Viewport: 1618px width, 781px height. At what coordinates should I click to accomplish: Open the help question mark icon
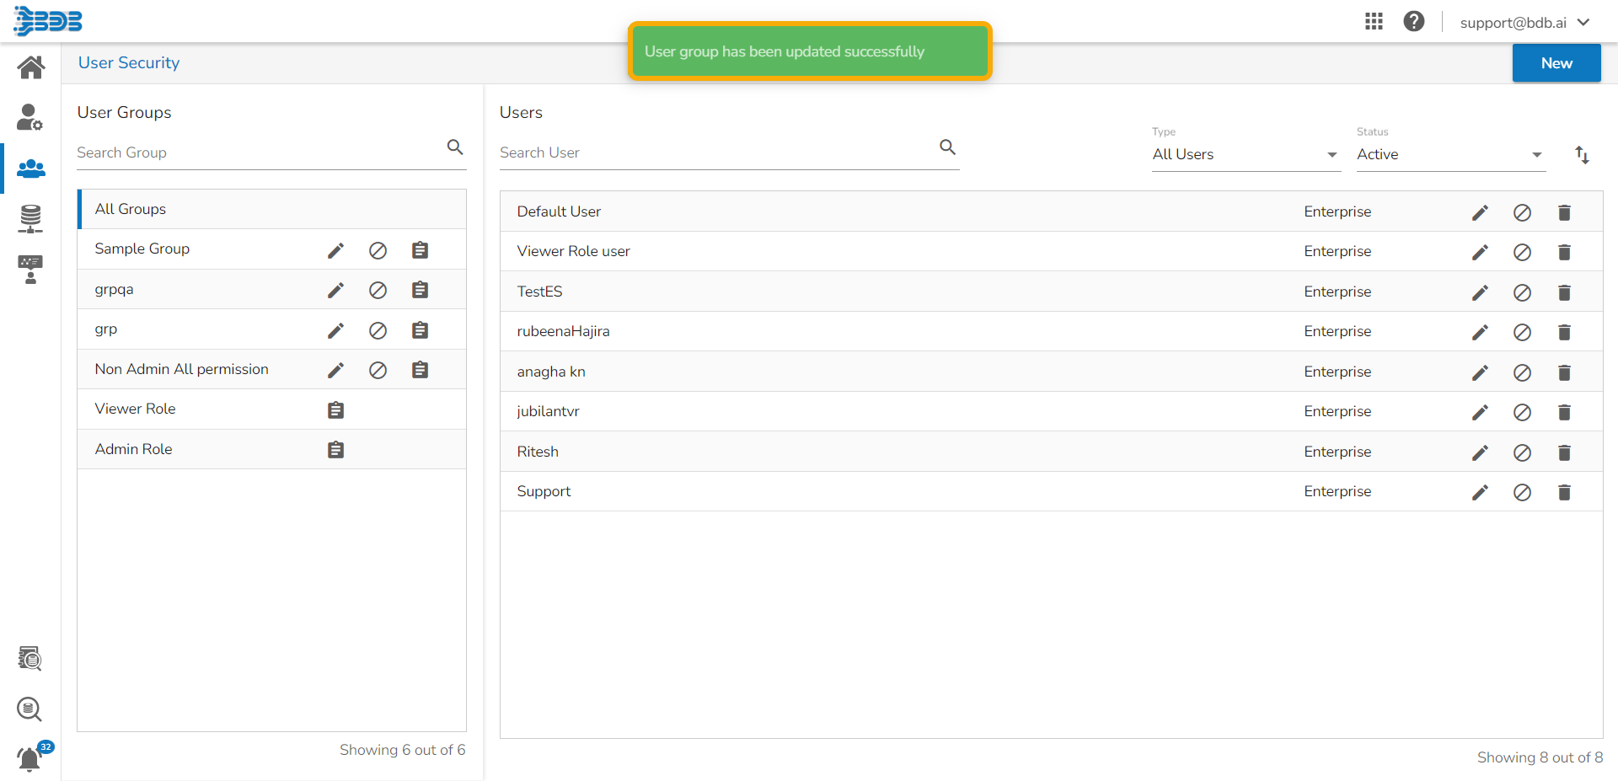(1413, 22)
